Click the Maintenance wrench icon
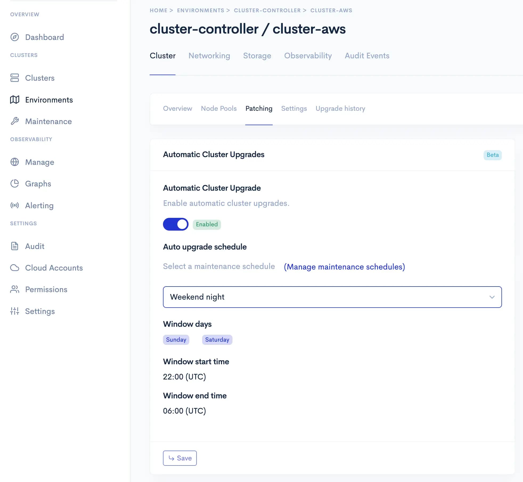 pyautogui.click(x=15, y=121)
